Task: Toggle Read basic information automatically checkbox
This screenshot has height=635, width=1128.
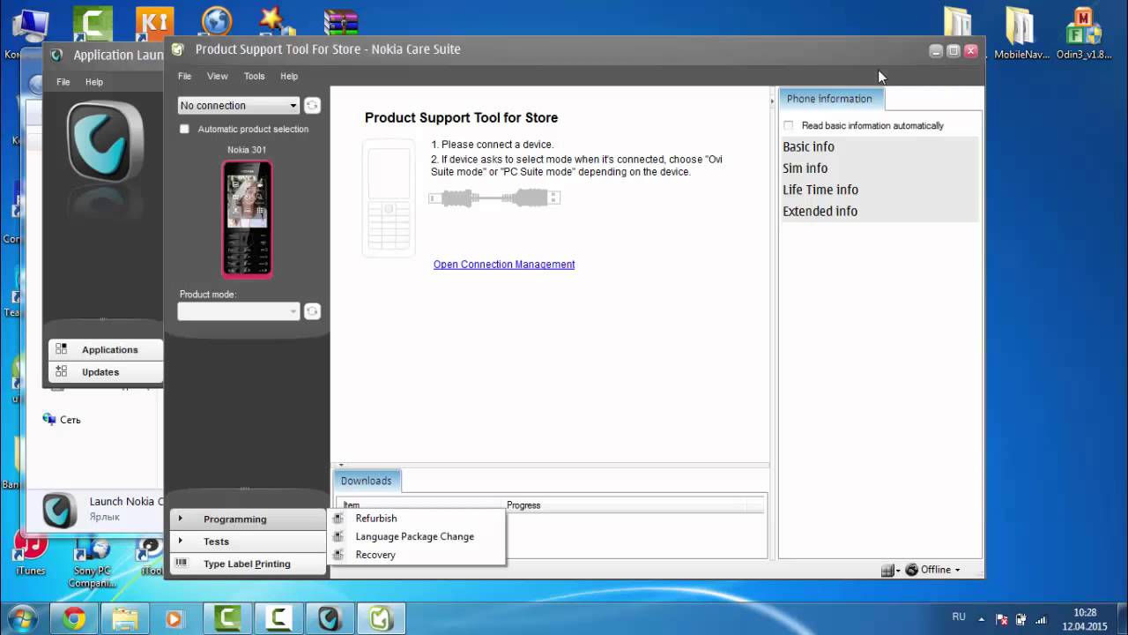Action: (789, 125)
